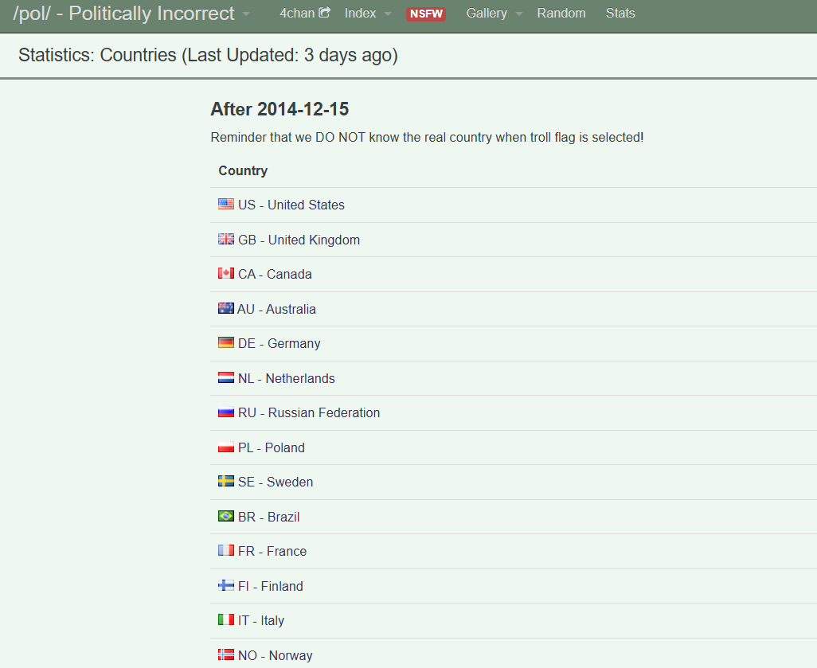Screen dimensions: 817x668
Task: Click the Australia flag icon
Action: 225,308
